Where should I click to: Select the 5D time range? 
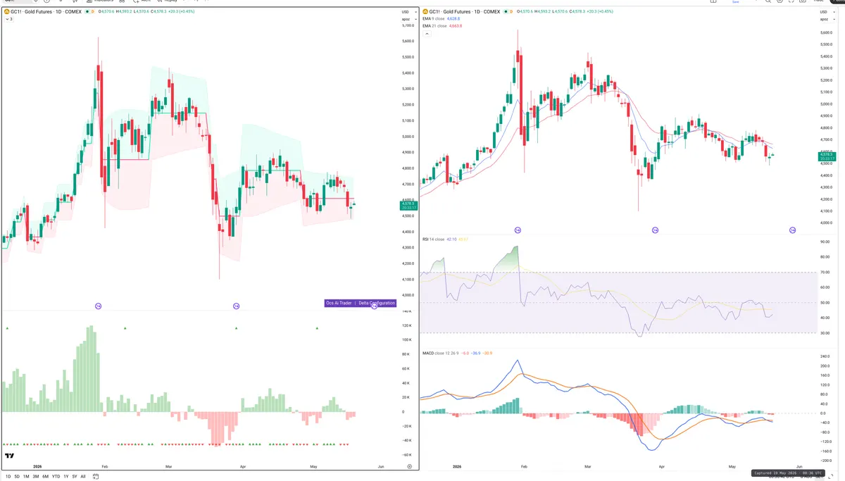tap(17, 477)
